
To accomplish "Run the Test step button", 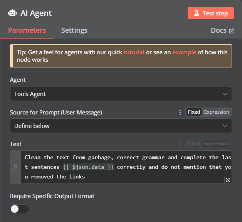I will (211, 13).
